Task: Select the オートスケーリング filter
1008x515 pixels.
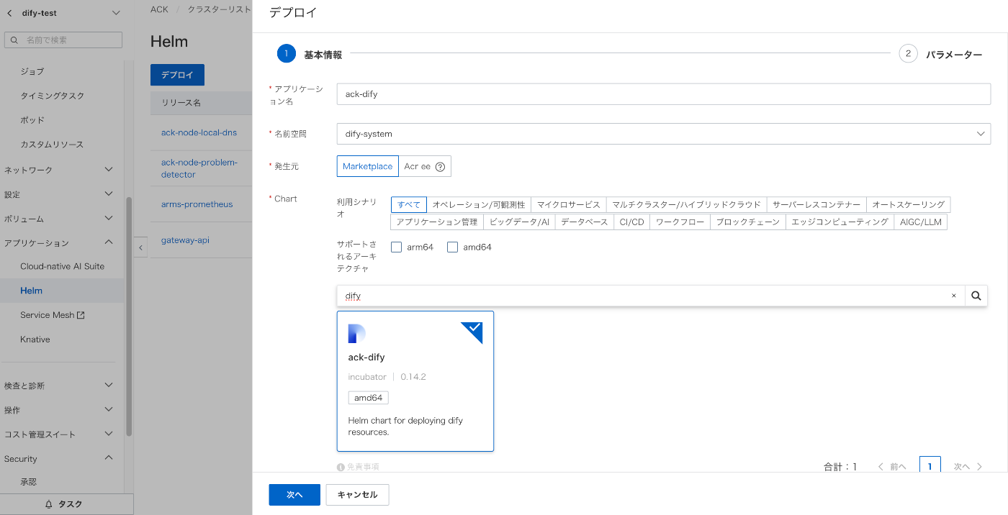Action: click(909, 205)
